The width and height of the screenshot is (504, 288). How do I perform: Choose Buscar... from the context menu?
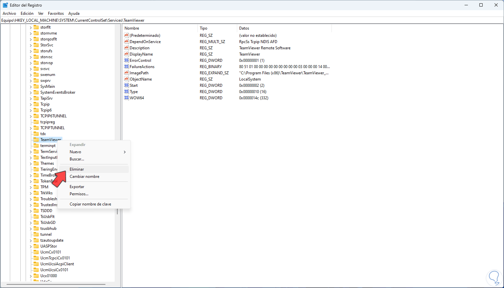click(94, 159)
